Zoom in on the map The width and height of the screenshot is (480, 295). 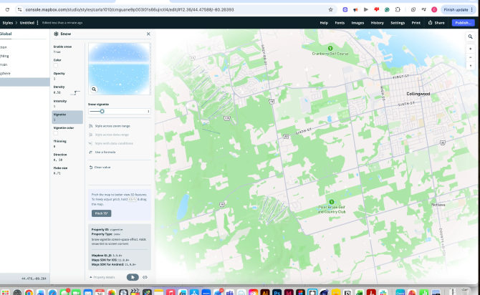(x=471, y=48)
